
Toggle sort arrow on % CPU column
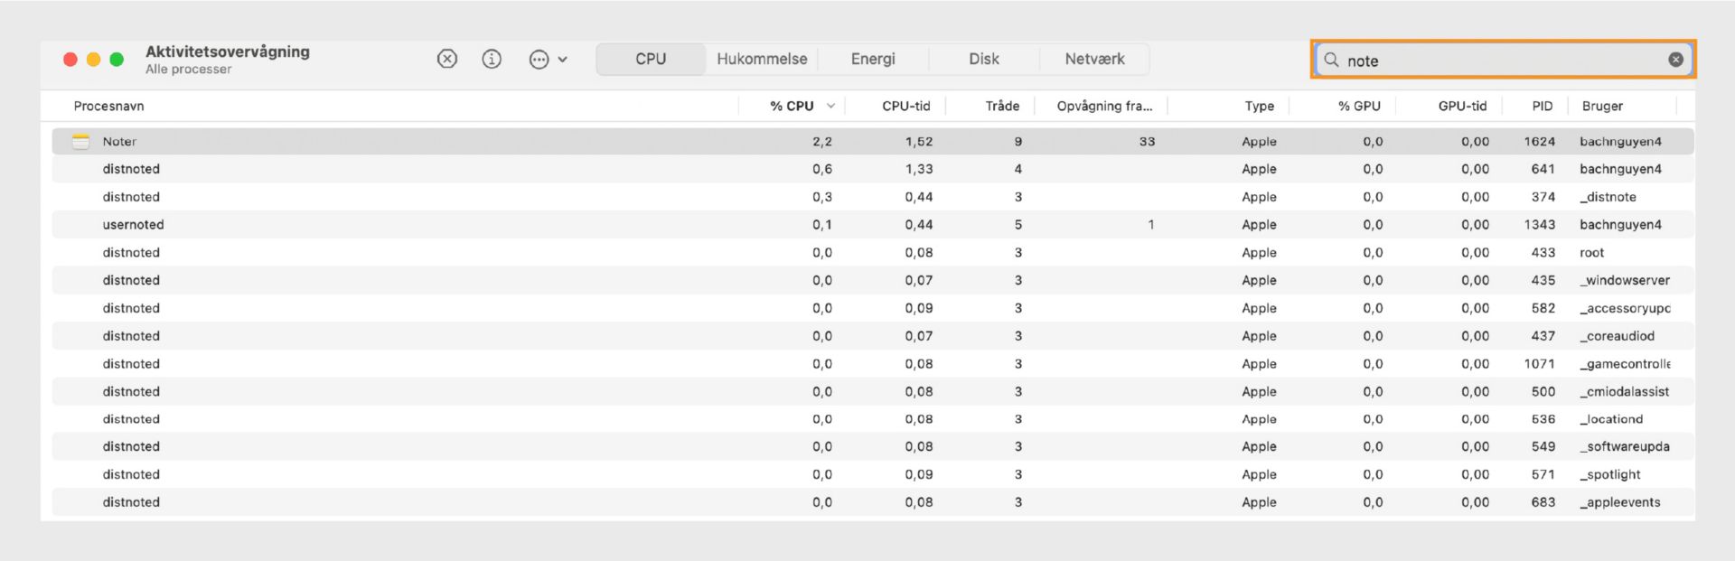830,107
